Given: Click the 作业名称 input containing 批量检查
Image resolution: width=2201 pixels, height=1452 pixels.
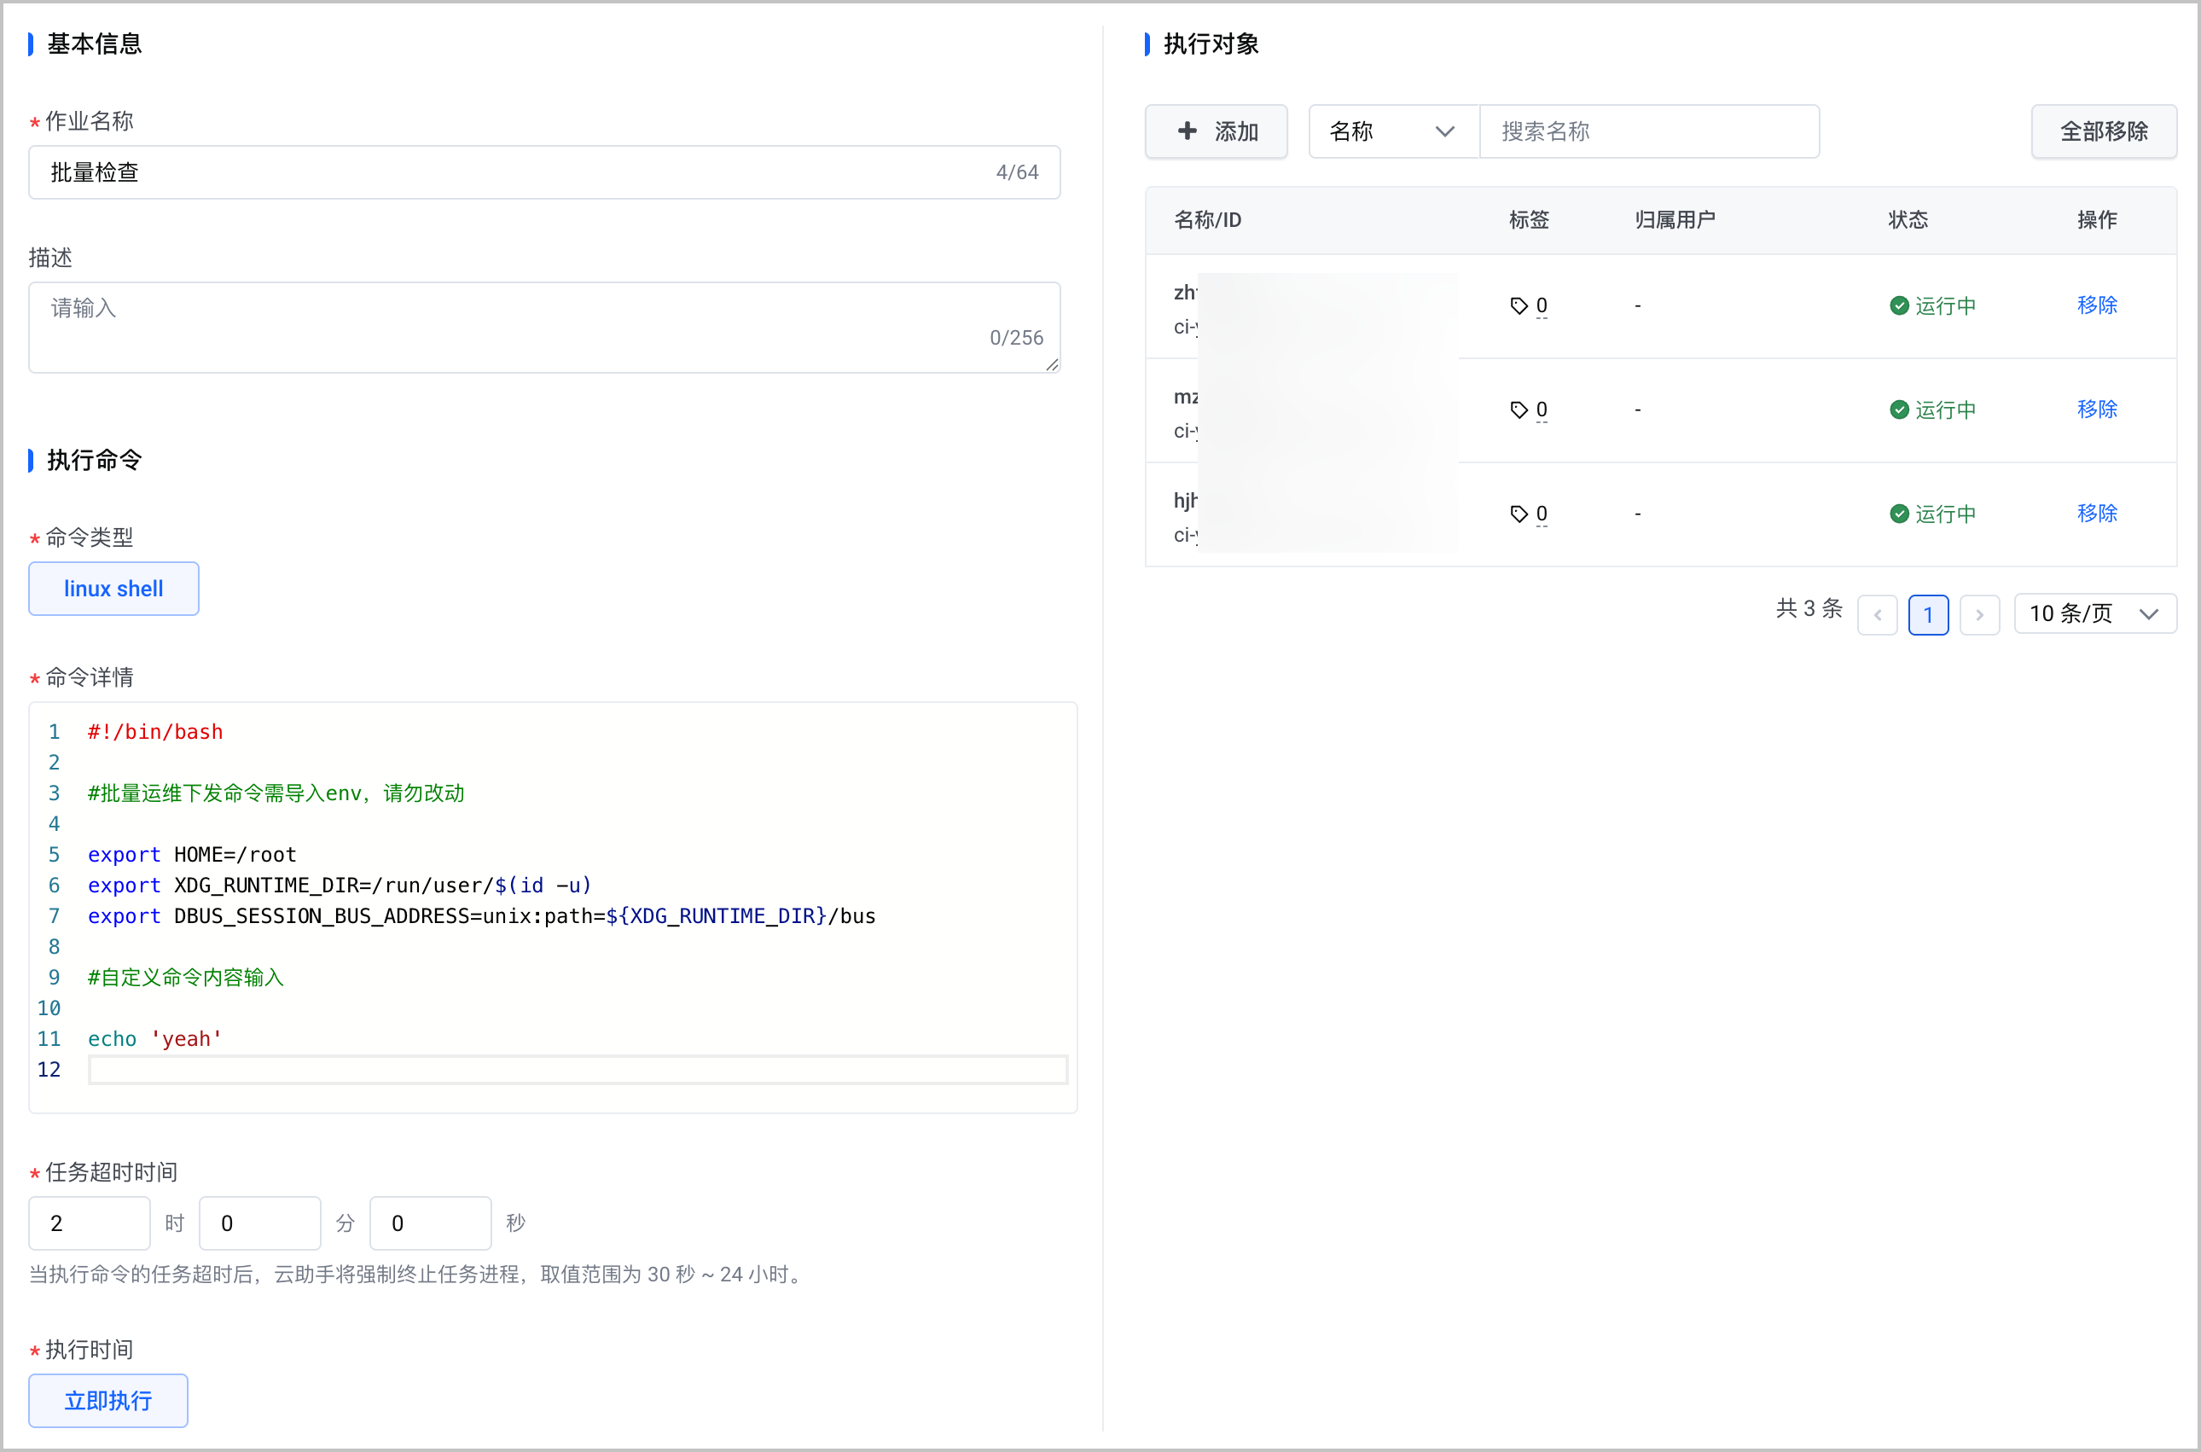Looking at the screenshot, I should [544, 172].
